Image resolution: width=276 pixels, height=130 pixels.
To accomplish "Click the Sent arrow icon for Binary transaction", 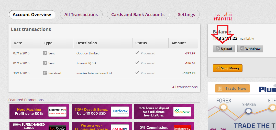I will click(45, 63).
